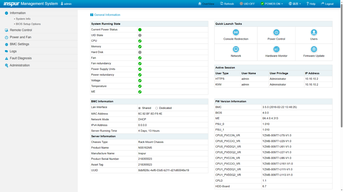This screenshot has width=343, height=192.
Task: Click server running time 4 Days, 13 Hours
Action: pos(149,131)
